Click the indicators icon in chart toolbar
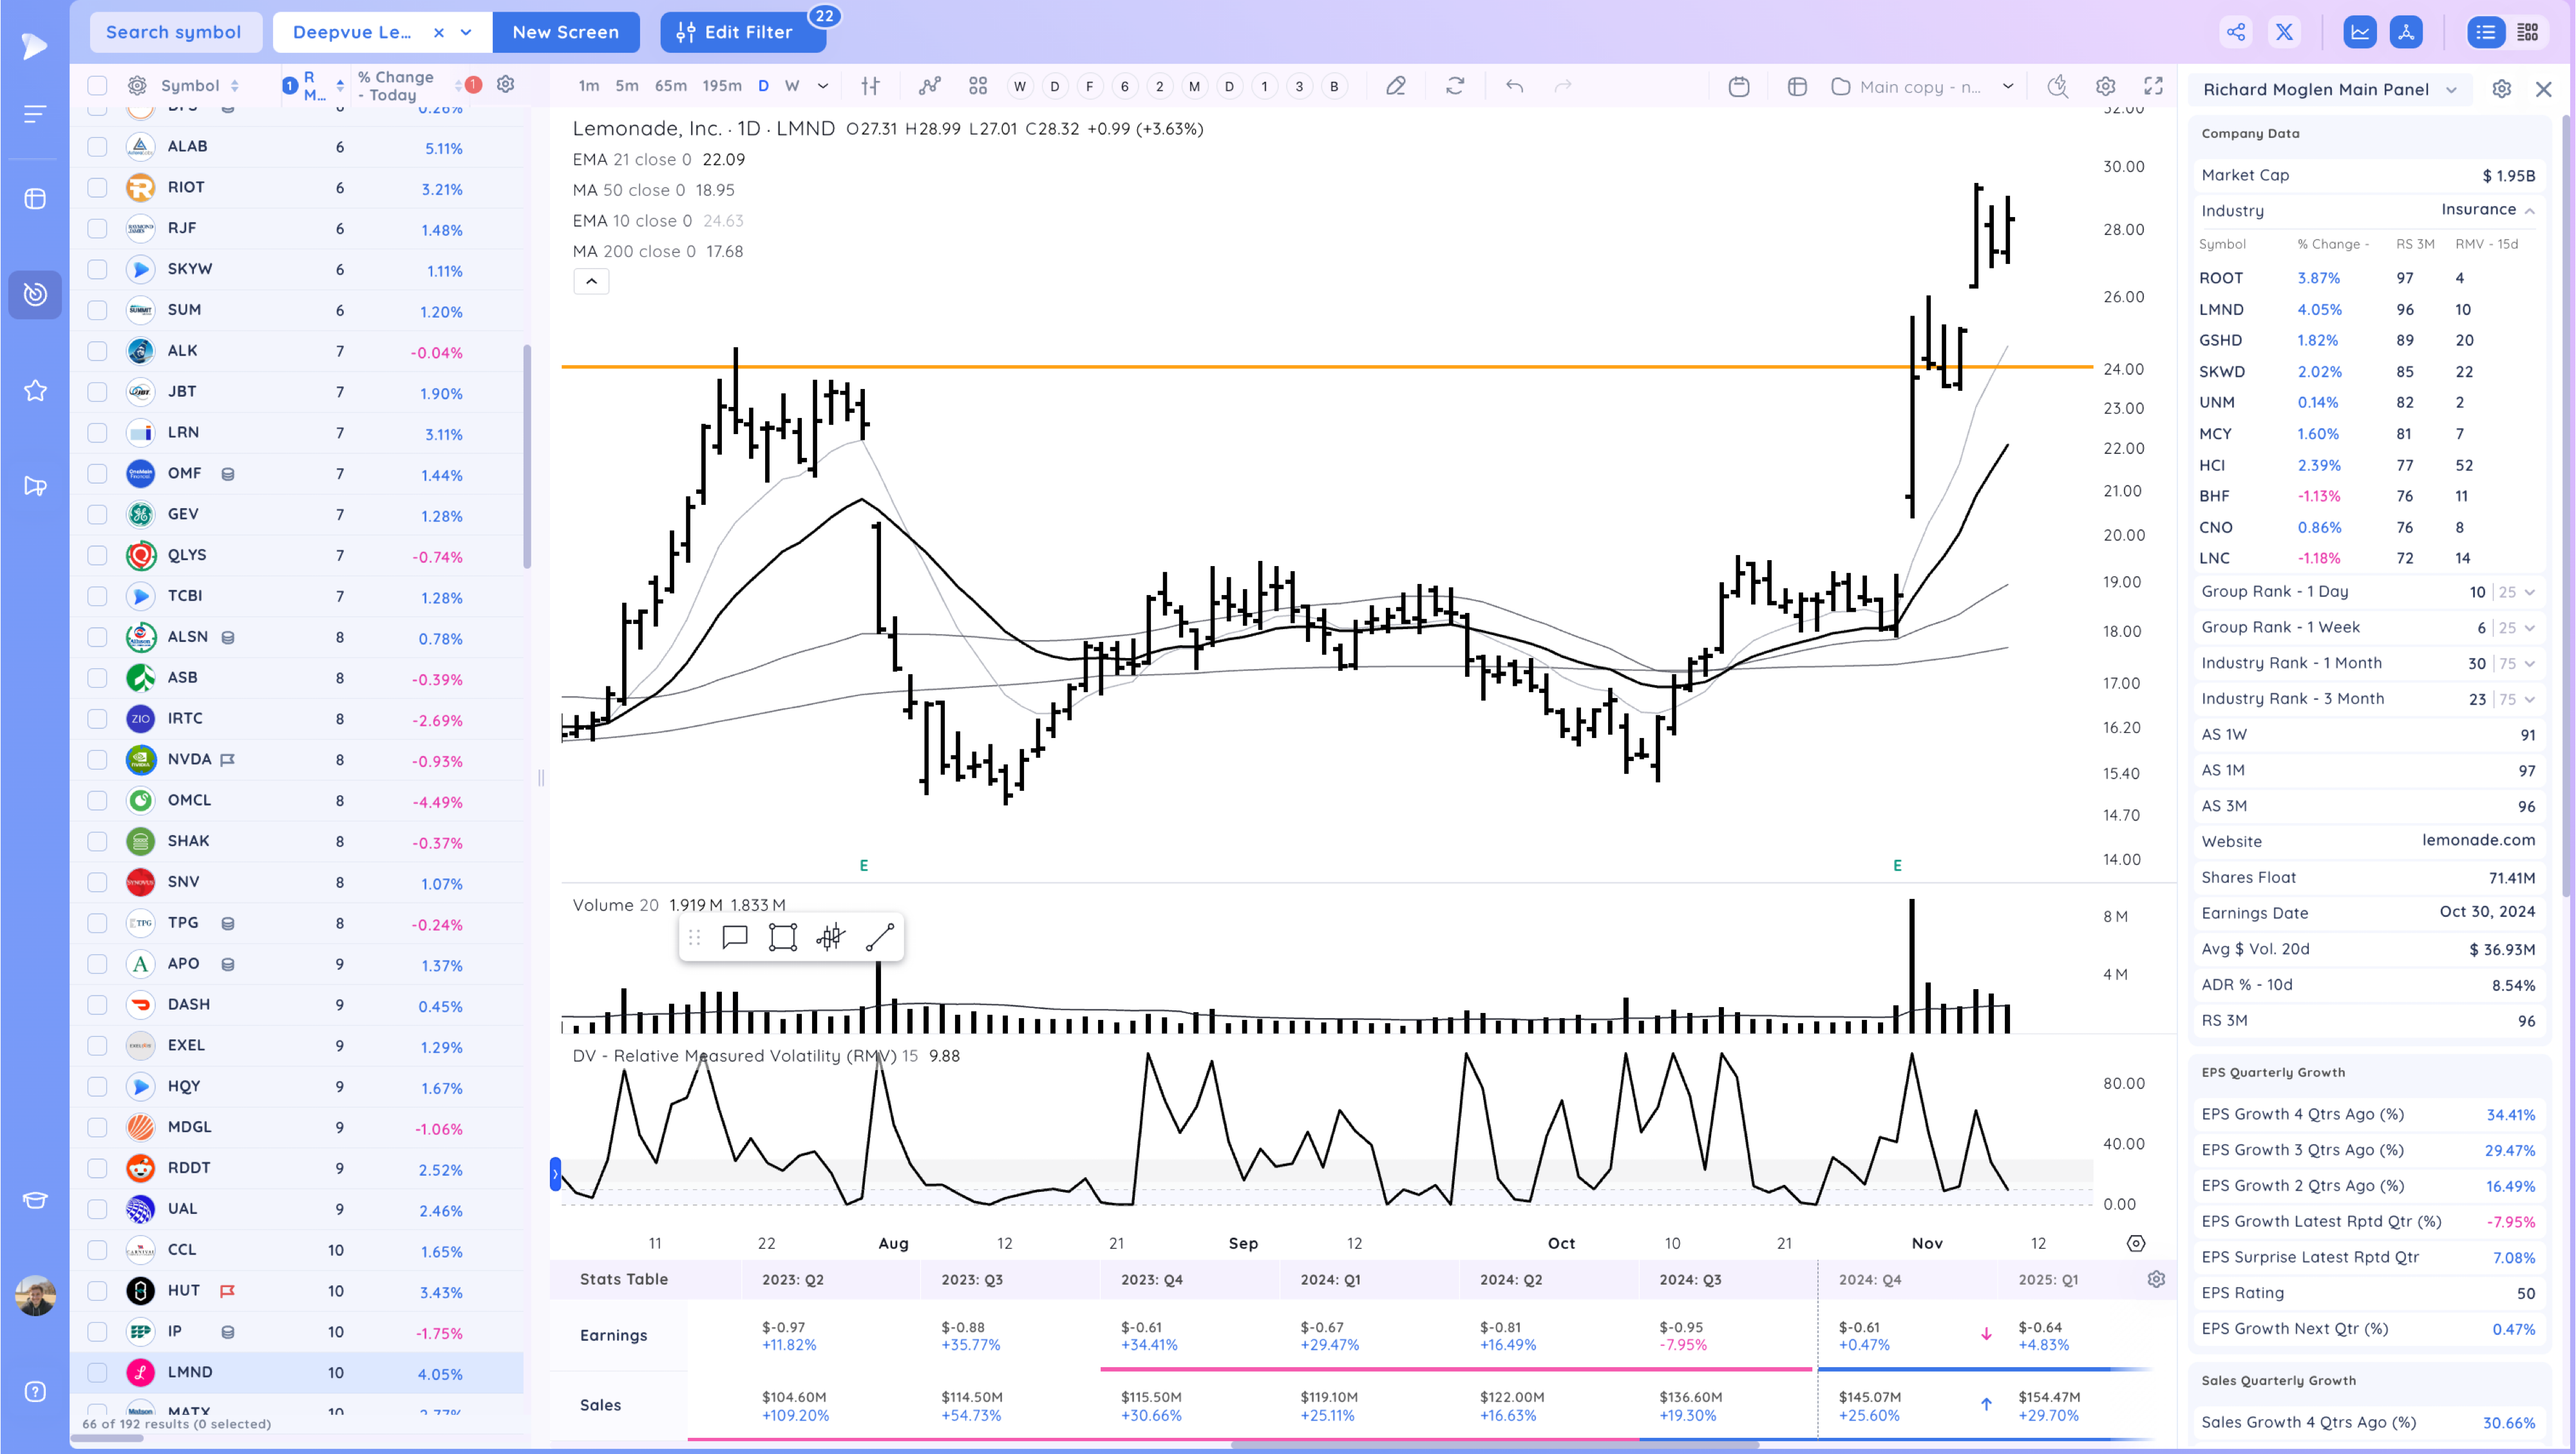The height and width of the screenshot is (1454, 2576). coord(930,86)
